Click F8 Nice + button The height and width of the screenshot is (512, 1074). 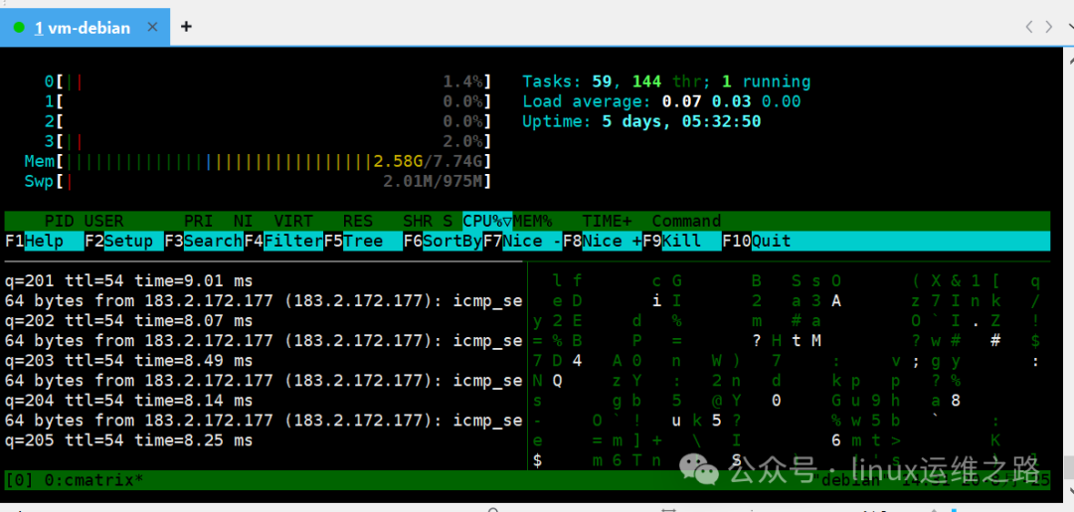pyautogui.click(x=602, y=241)
